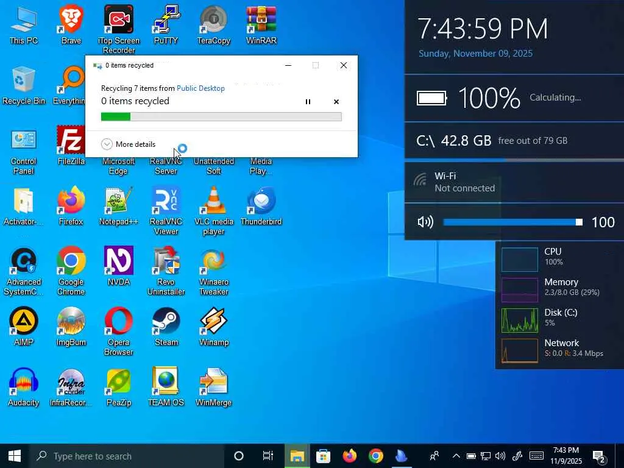Select the PeaZip shortcut
624x468 pixels.
[x=119, y=387]
